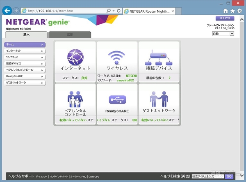Click the ゲストネットワーク handshake people icon
The width and height of the screenshot is (246, 182).
point(159,99)
